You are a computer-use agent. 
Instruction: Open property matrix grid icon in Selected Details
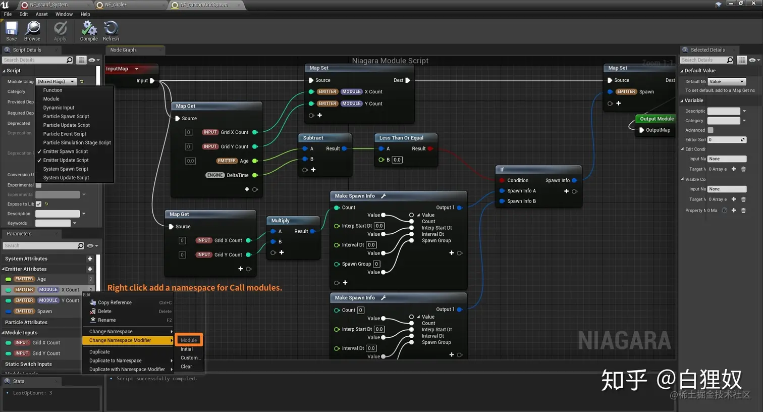point(742,60)
